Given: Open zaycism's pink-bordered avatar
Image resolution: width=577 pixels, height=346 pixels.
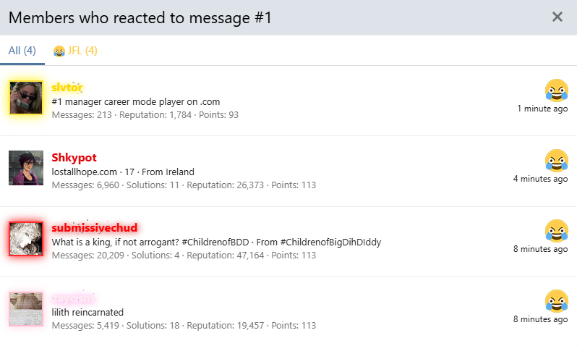Looking at the screenshot, I should 26,309.
